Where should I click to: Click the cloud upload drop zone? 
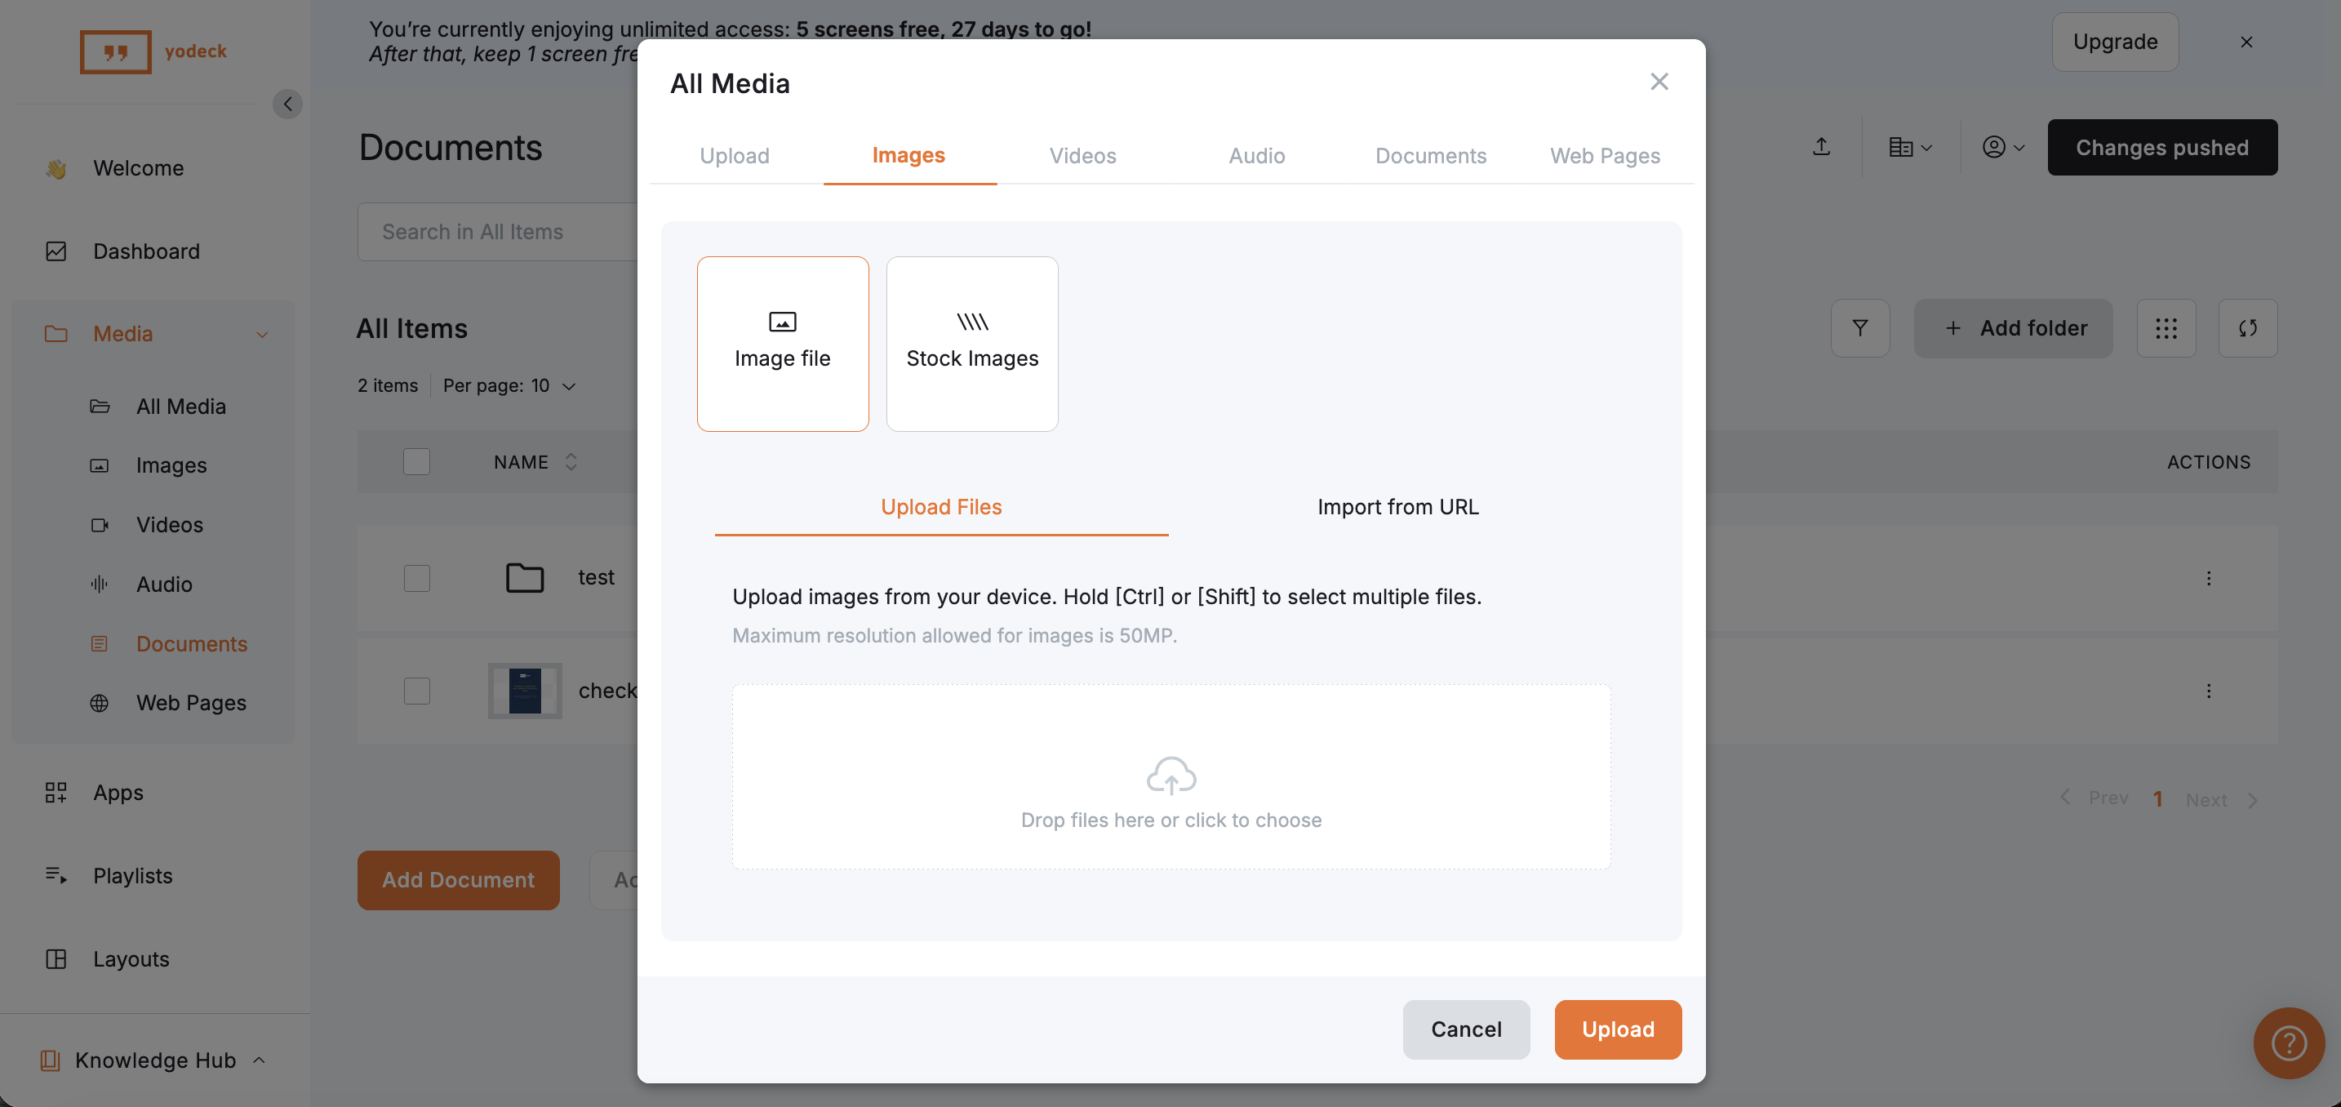point(1170,777)
